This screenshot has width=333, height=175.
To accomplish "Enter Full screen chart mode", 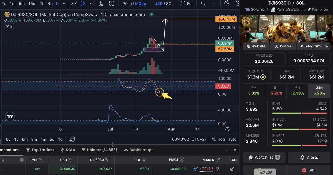I will tap(187, 4).
